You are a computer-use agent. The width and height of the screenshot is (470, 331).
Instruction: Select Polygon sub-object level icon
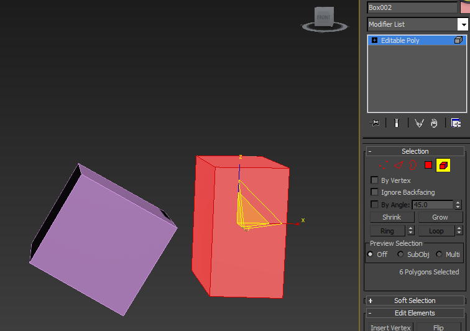(428, 165)
